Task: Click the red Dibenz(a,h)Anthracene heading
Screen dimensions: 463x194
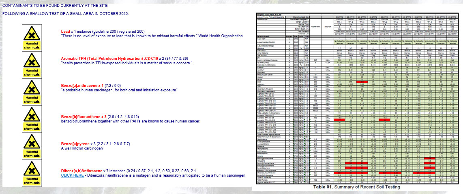Action: 81,171
